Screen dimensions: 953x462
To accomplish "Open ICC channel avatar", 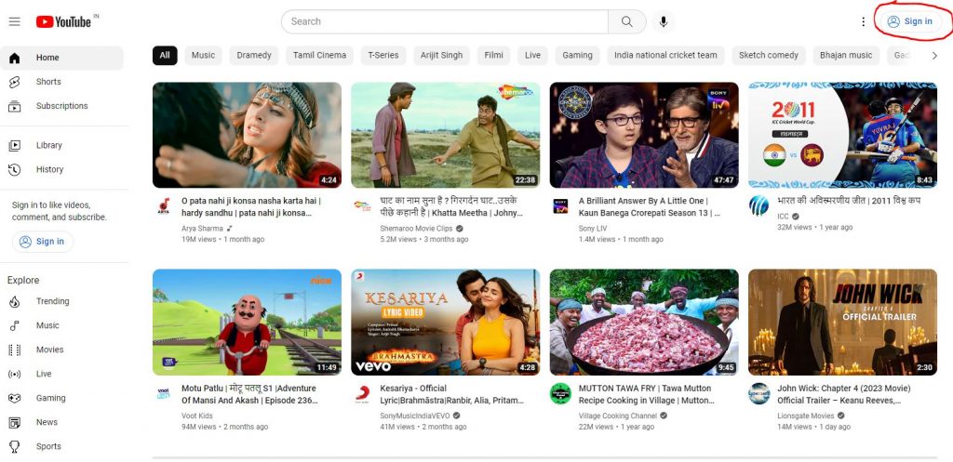I will pos(759,206).
